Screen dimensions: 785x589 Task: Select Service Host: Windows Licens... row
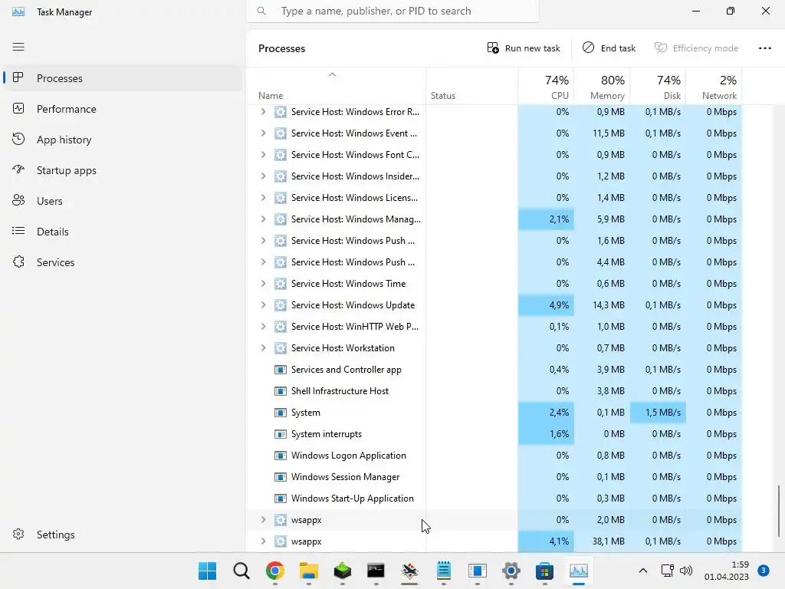click(494, 198)
